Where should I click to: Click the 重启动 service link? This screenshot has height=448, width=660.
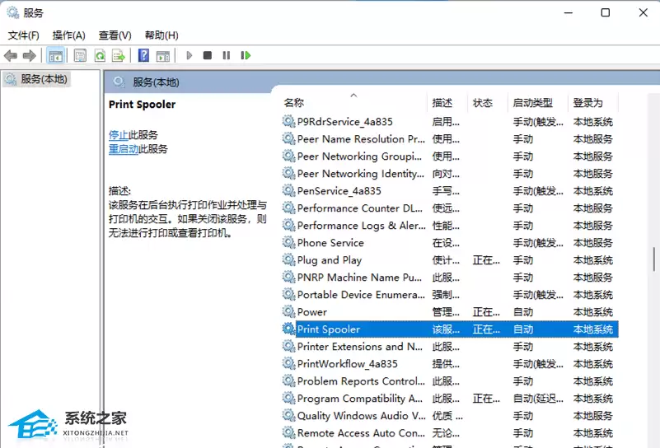coord(123,149)
